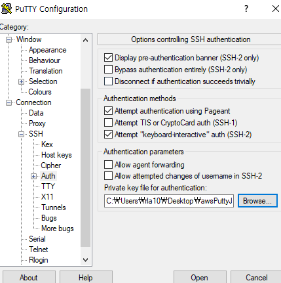Select Window category in tree
Viewport: 281px width, 283px height.
click(29, 39)
